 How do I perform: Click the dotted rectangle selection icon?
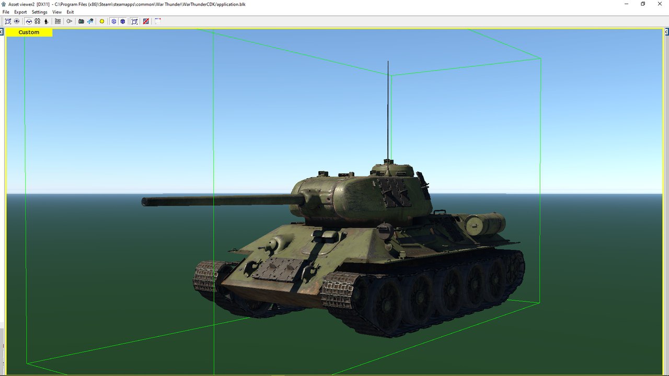click(157, 21)
